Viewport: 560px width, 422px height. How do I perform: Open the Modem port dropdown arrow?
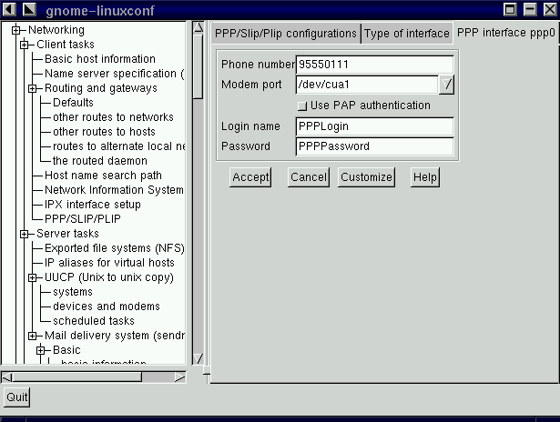446,85
